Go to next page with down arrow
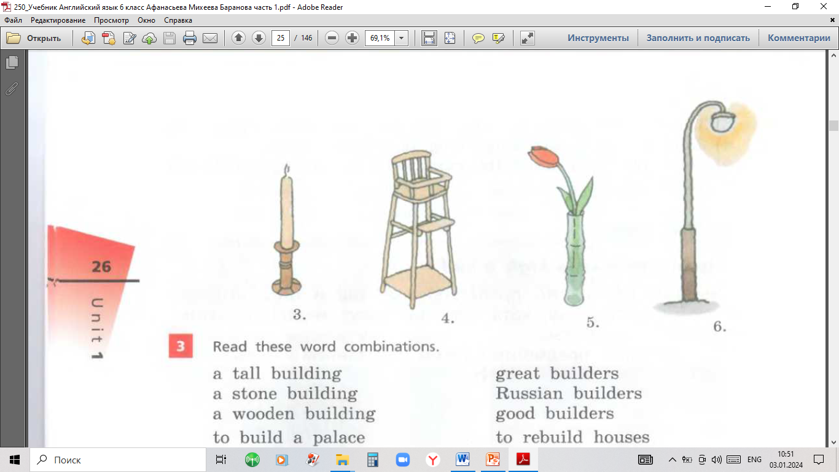The height and width of the screenshot is (472, 839). click(259, 38)
